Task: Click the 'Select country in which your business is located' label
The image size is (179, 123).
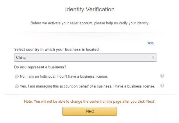Action: (56, 49)
